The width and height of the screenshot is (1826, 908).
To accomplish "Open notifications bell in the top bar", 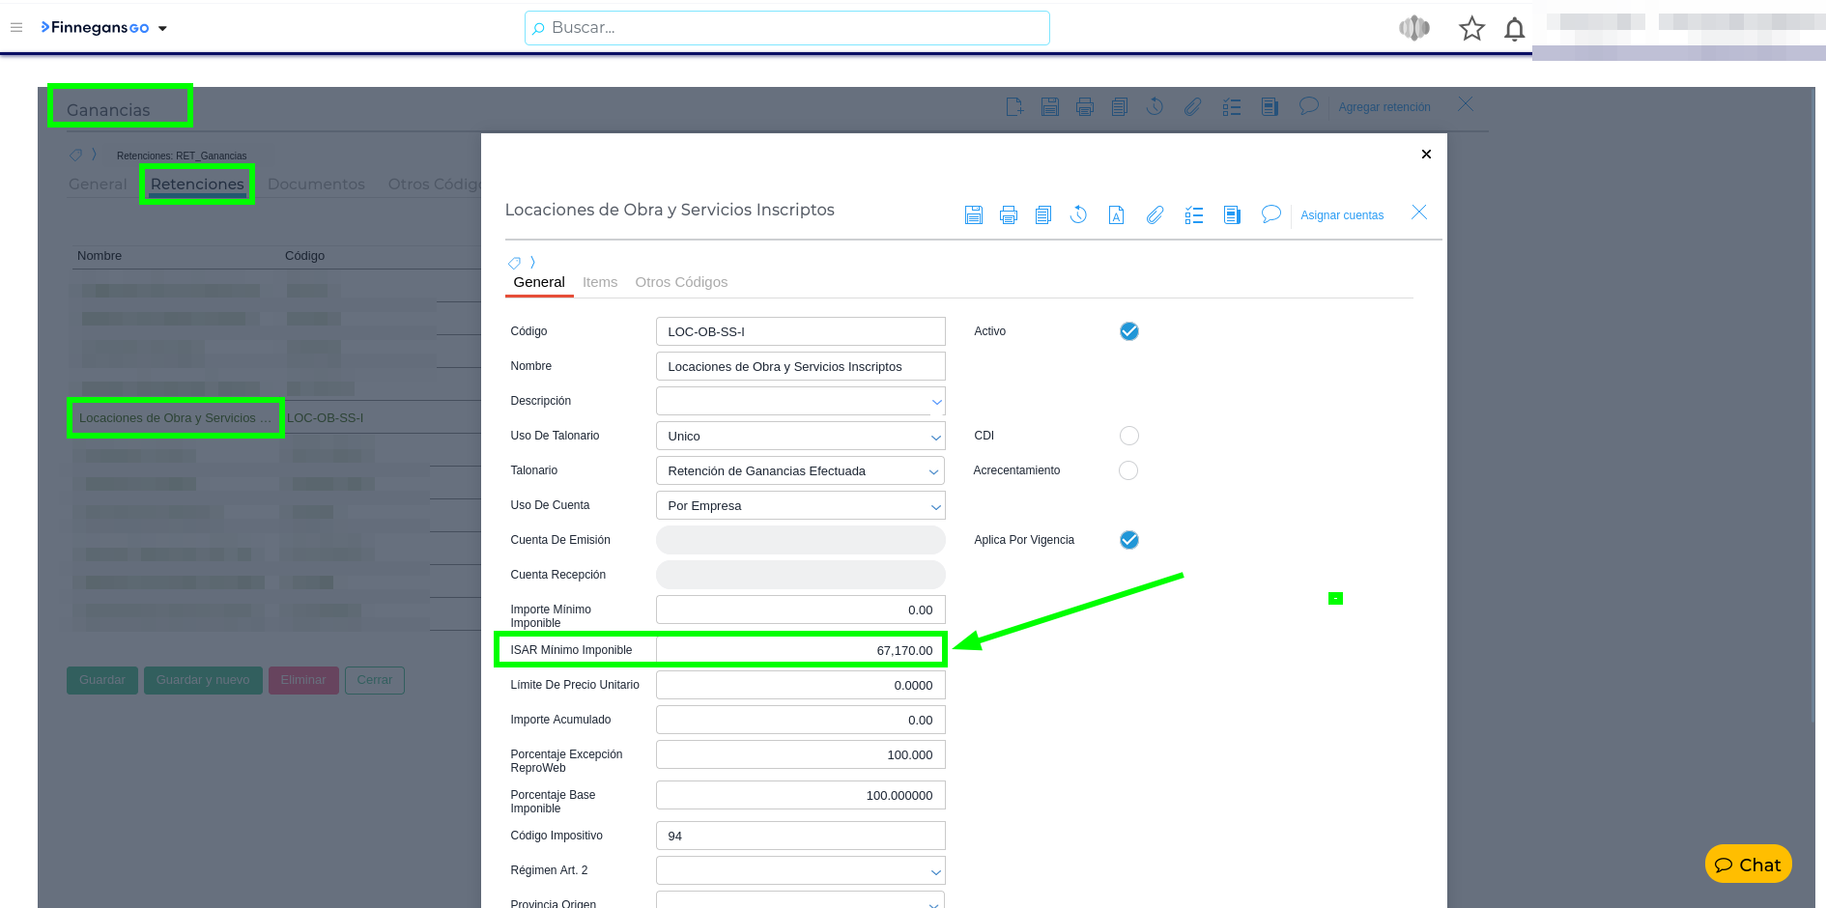I will pyautogui.click(x=1514, y=29).
